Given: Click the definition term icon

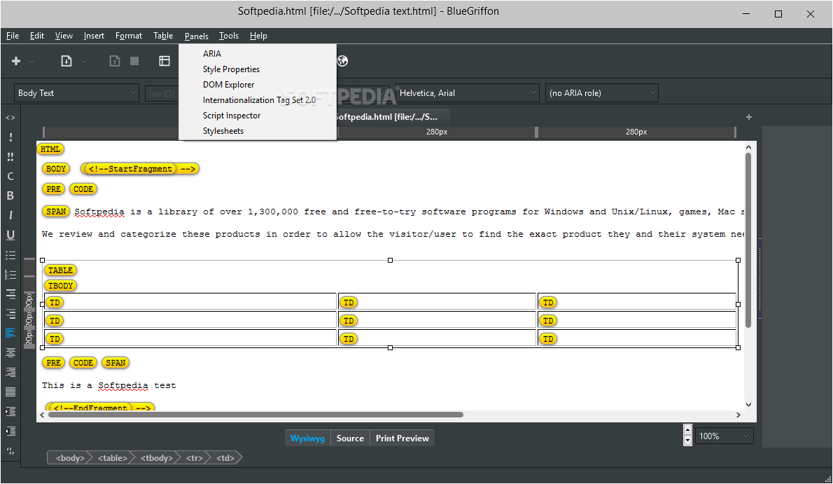Looking at the screenshot, I should tap(10, 293).
